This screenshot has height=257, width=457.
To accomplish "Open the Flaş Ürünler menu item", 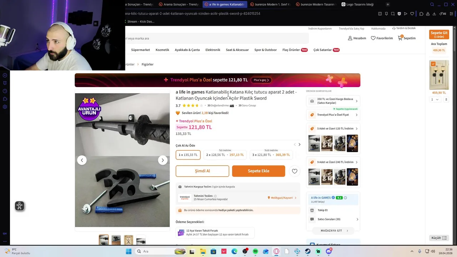I will tap(295, 50).
